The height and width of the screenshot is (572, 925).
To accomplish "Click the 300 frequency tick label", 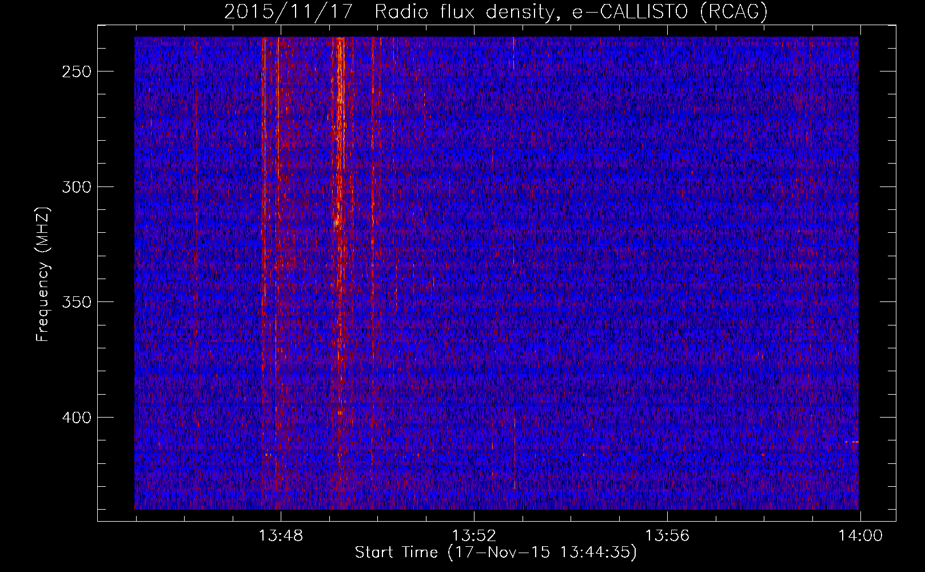I will point(77,187).
